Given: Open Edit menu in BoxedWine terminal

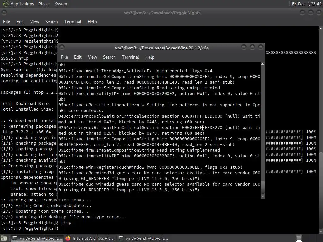Looking at the screenshot, I should (x=78, y=57).
